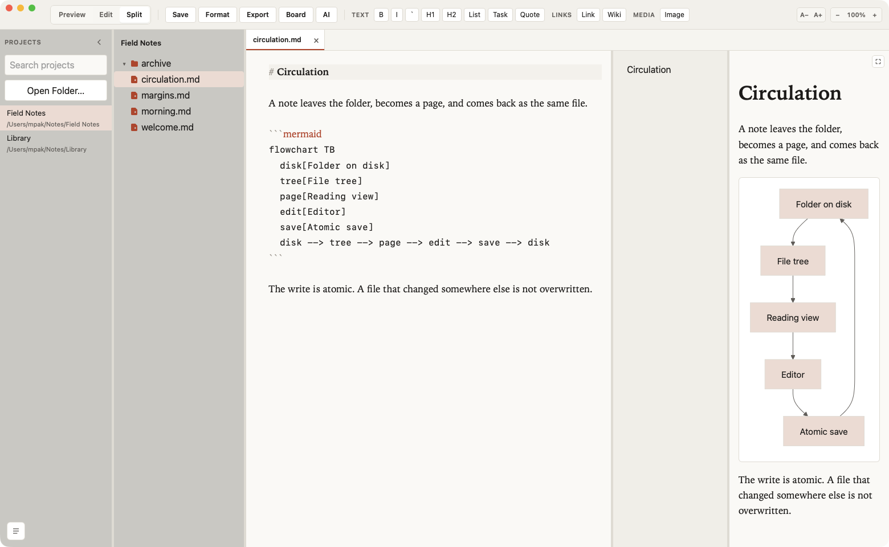Click the Atomic save node in diagram
The width and height of the screenshot is (889, 547).
(x=823, y=431)
